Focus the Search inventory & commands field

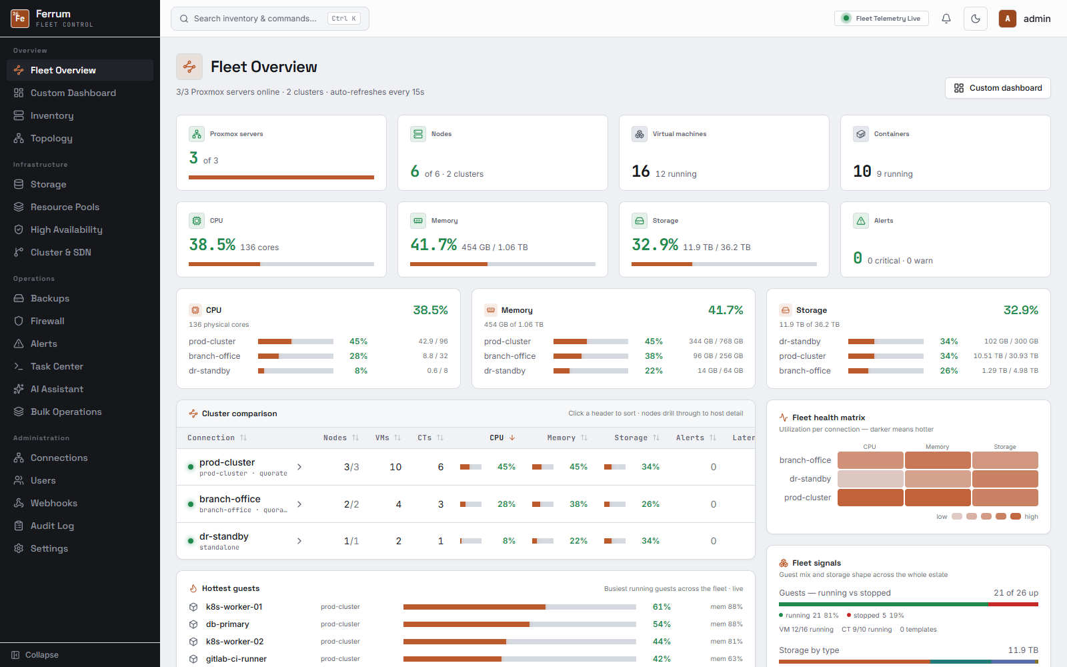click(270, 19)
